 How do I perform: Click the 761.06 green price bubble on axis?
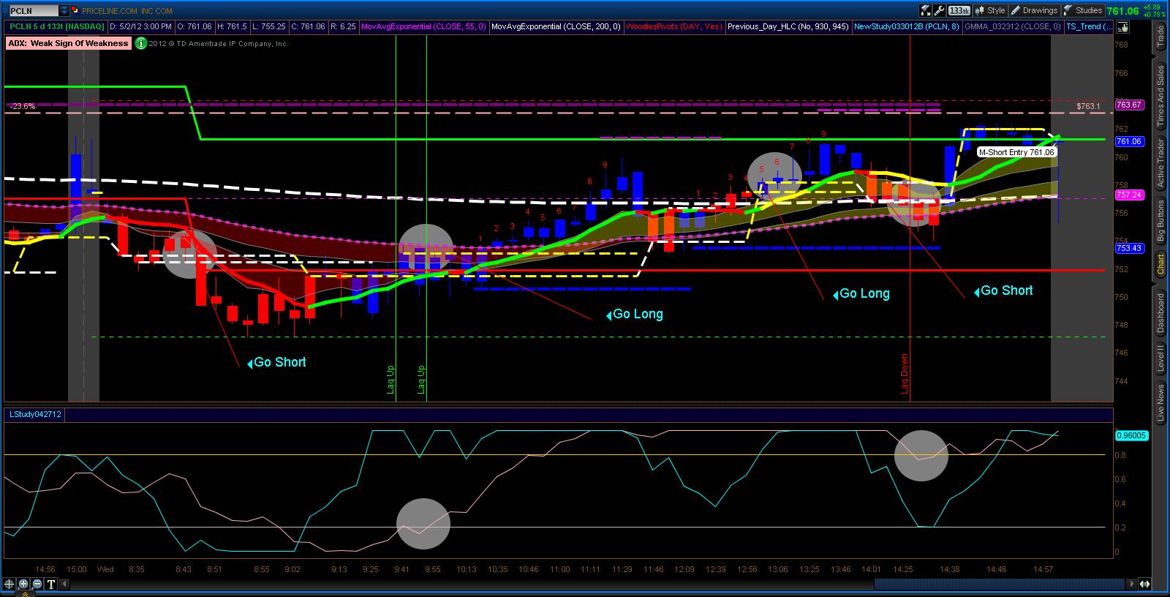point(1129,141)
